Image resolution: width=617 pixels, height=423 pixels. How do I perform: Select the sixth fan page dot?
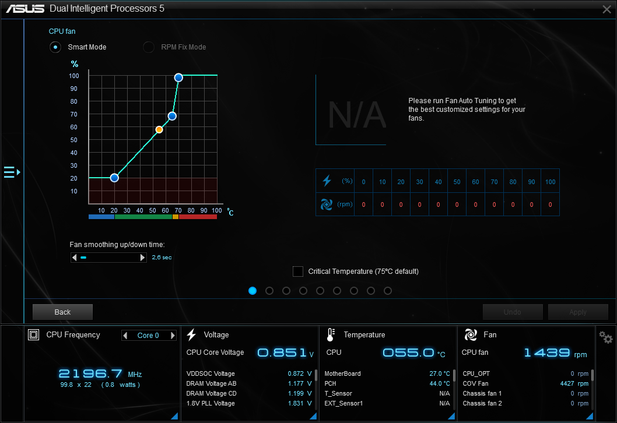pyautogui.click(x=337, y=291)
